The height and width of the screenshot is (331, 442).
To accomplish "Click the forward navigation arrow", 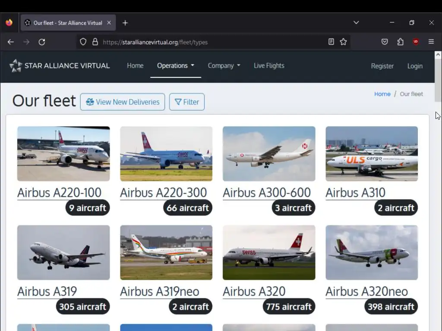I will pos(26,42).
